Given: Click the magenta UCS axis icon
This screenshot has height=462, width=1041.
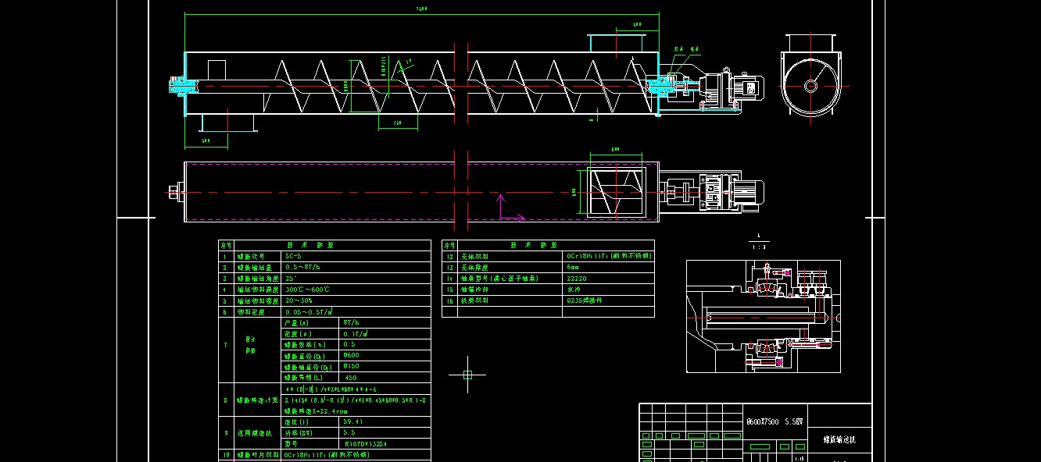Looking at the screenshot, I should (x=511, y=208).
